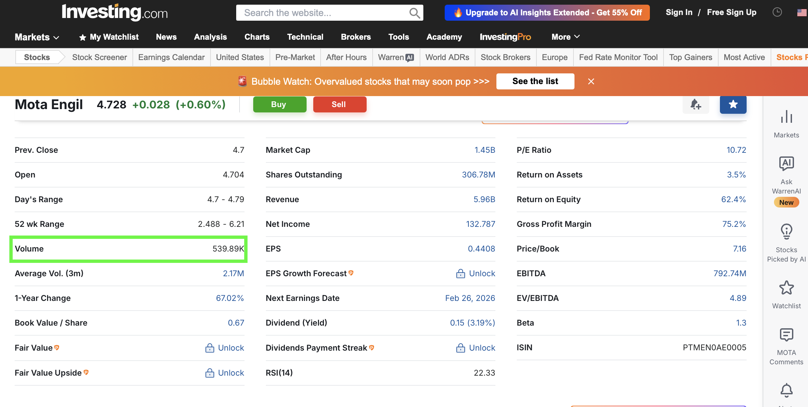This screenshot has width=808, height=407.
Task: Click the search magnifier icon
Action: click(414, 13)
